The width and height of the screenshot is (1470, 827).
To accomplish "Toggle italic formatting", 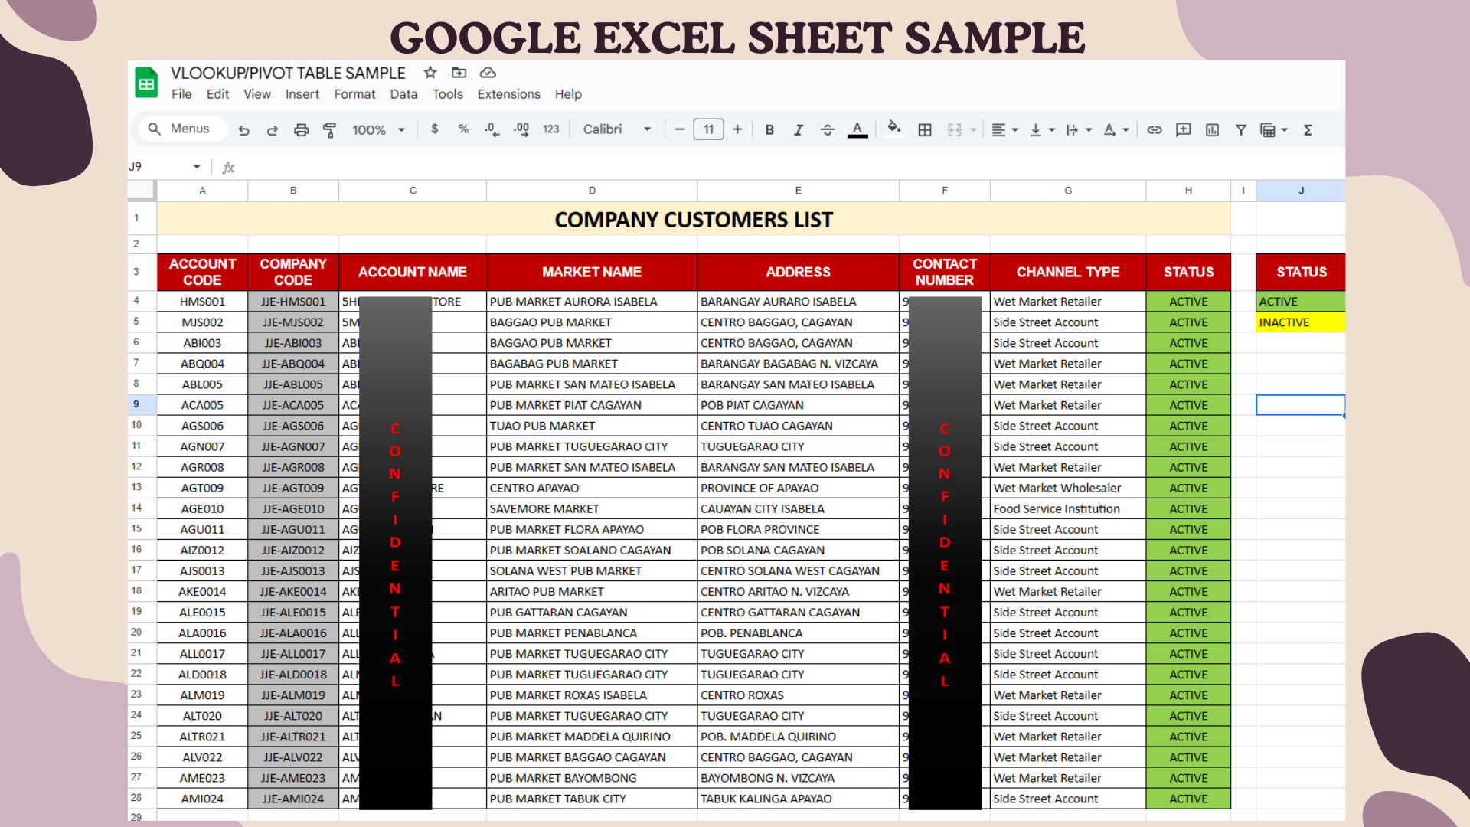I will click(x=798, y=130).
